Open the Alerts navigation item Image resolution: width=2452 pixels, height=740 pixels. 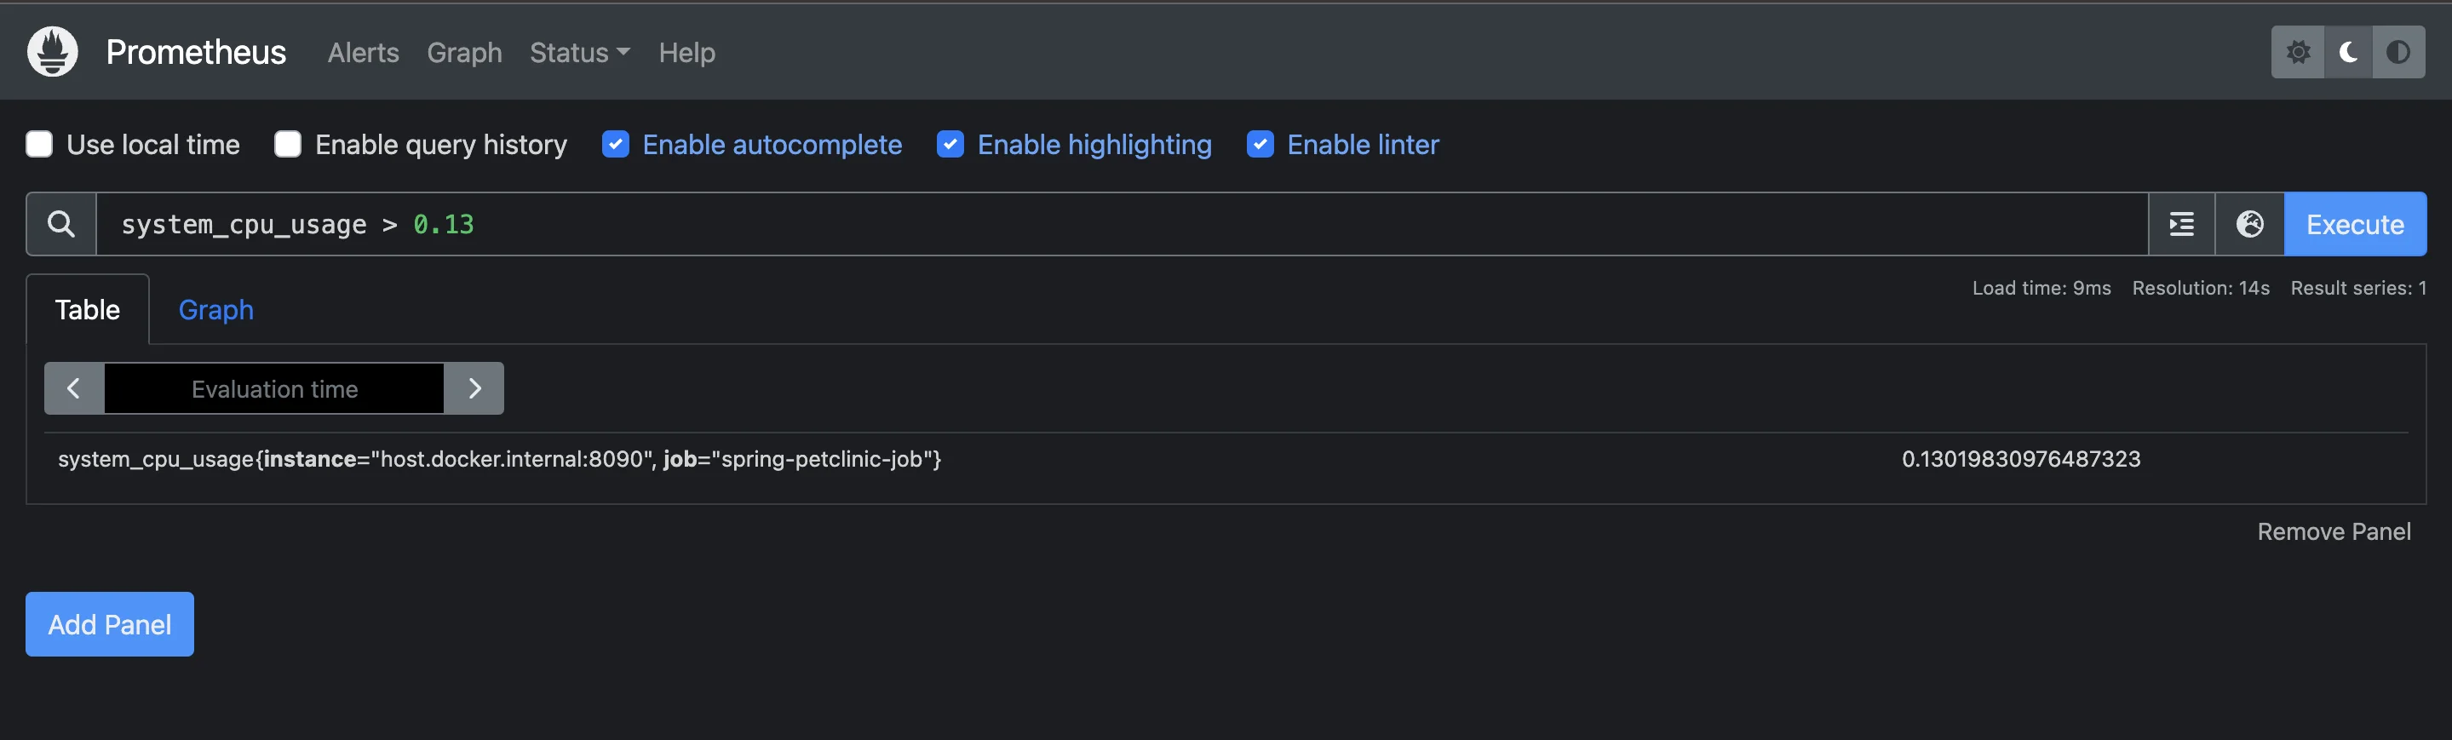364,52
